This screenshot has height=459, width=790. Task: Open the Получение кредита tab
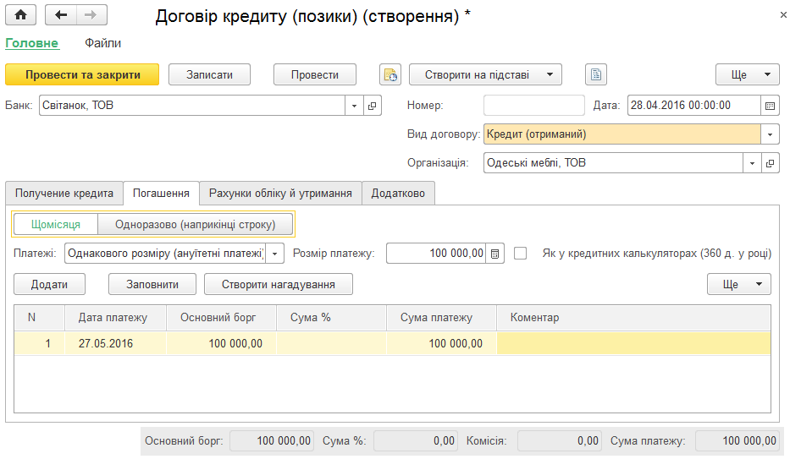pos(64,193)
